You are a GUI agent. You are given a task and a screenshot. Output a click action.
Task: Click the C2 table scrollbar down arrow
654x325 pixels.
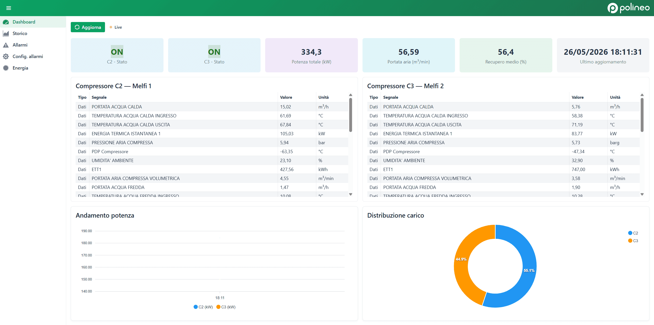click(x=351, y=194)
